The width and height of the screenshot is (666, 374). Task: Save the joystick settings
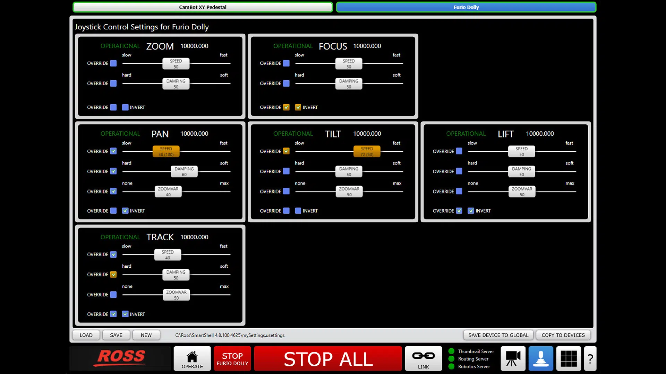(116, 335)
